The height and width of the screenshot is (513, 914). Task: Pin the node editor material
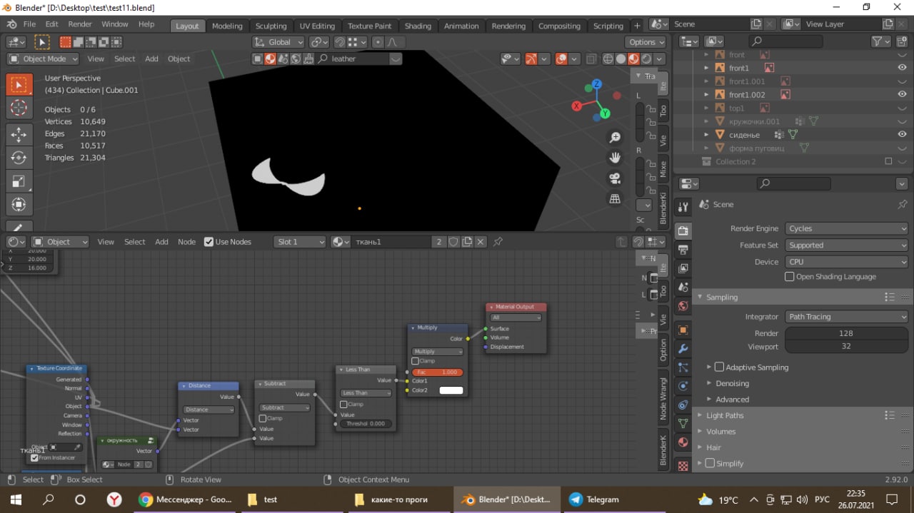498,242
